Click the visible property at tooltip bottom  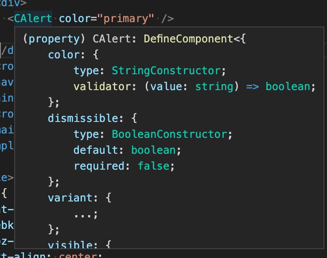[70, 244]
